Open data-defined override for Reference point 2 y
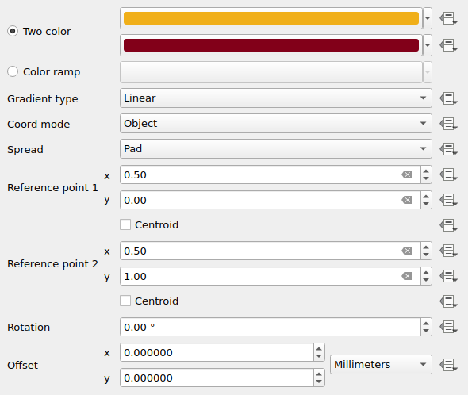This screenshot has height=395, width=468. coord(448,276)
